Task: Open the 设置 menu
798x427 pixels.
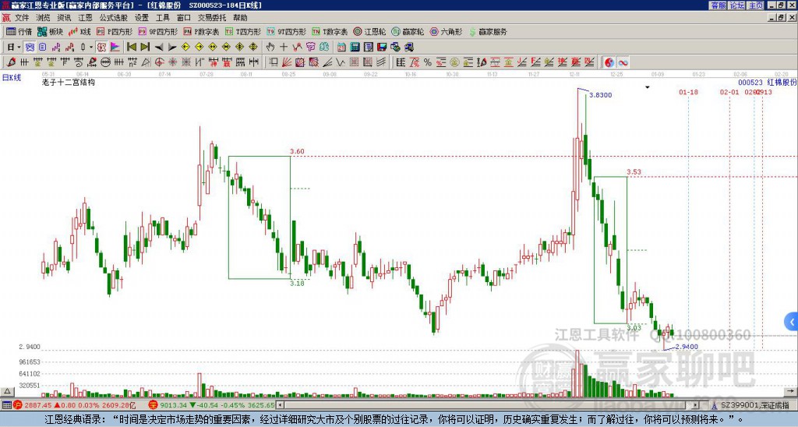Action: [x=142, y=18]
